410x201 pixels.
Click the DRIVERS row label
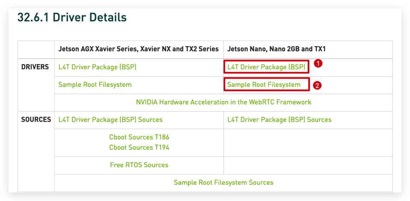coord(35,67)
